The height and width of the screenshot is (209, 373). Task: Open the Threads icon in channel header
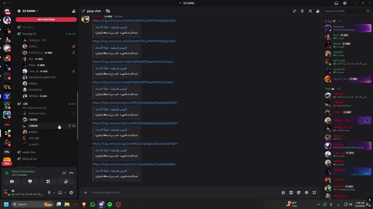[x=294, y=11]
